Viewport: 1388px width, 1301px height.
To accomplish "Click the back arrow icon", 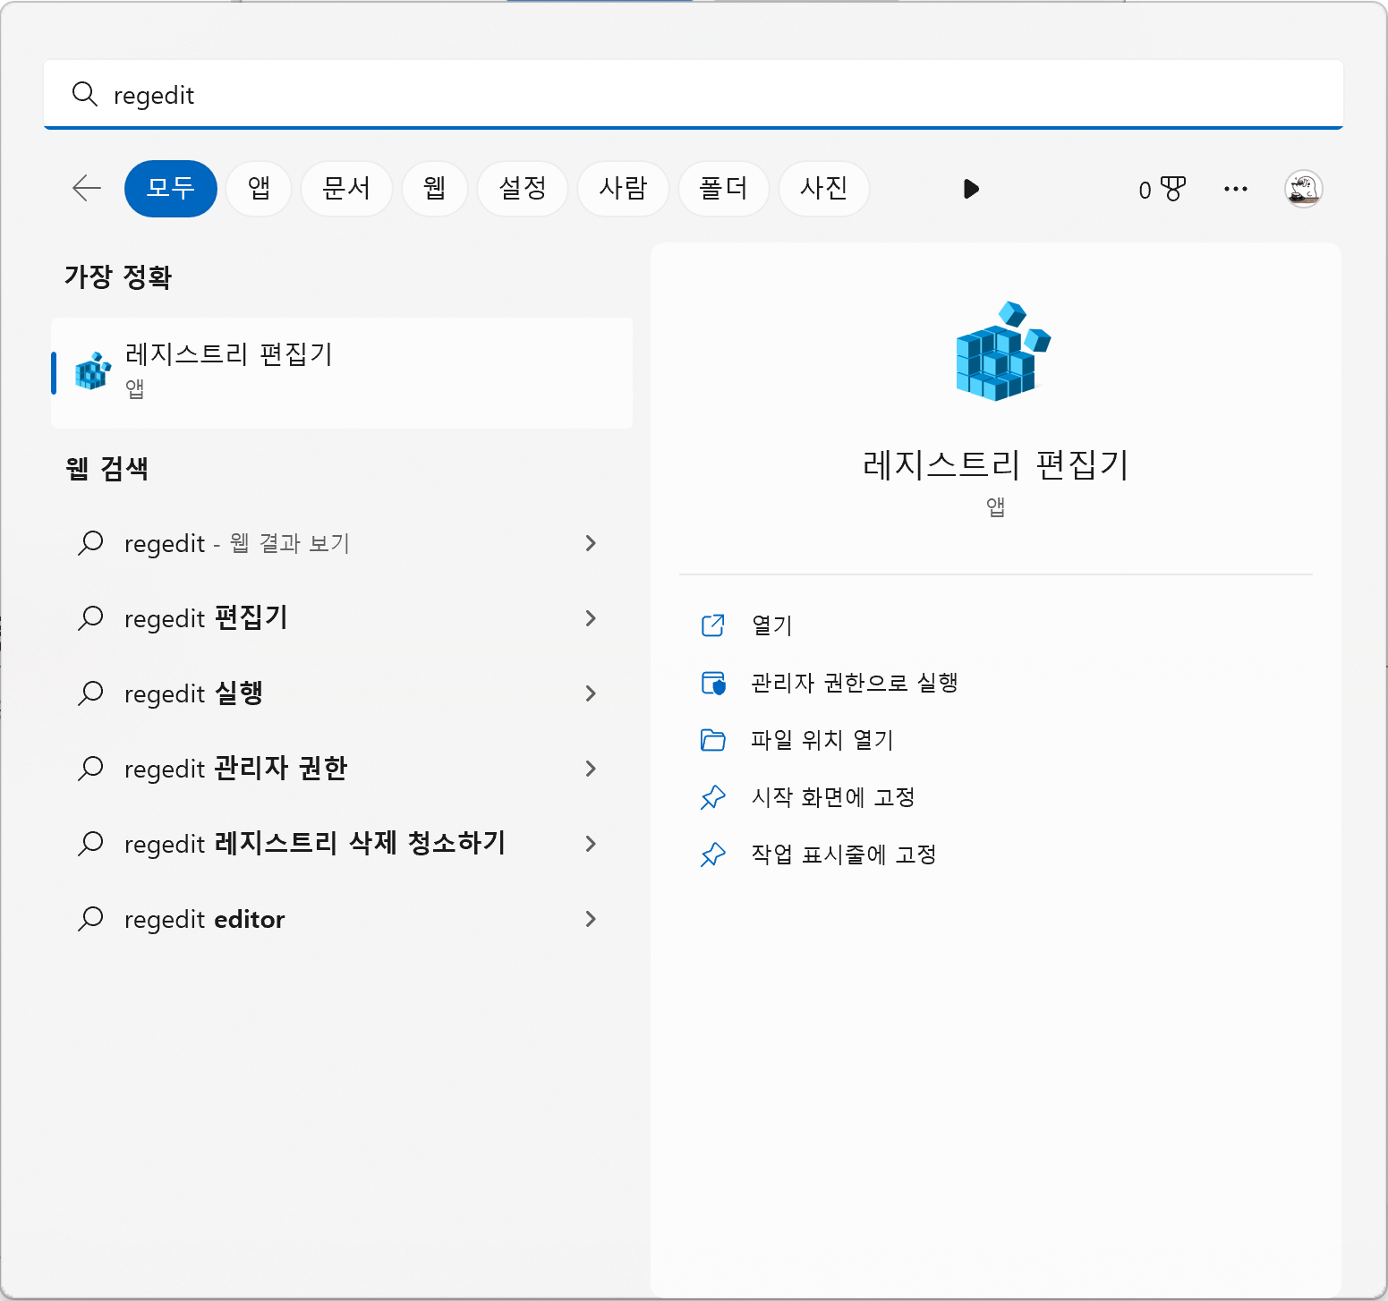I will [x=87, y=188].
